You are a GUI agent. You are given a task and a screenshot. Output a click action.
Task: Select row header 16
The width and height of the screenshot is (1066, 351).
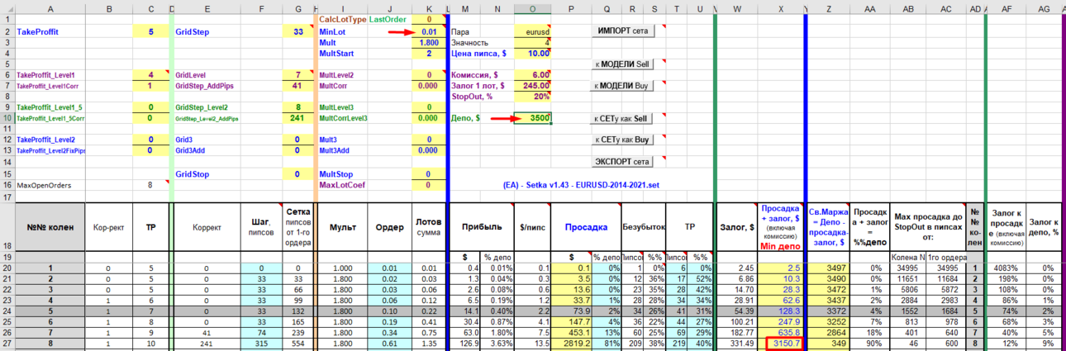[x=7, y=185]
